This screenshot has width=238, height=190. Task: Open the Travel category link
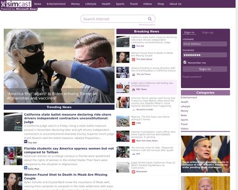click(184, 124)
